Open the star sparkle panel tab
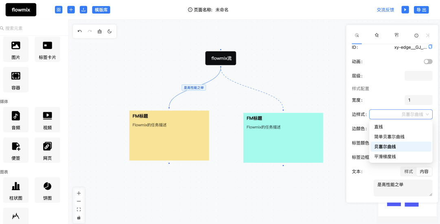440x224 pixels. (x=377, y=35)
